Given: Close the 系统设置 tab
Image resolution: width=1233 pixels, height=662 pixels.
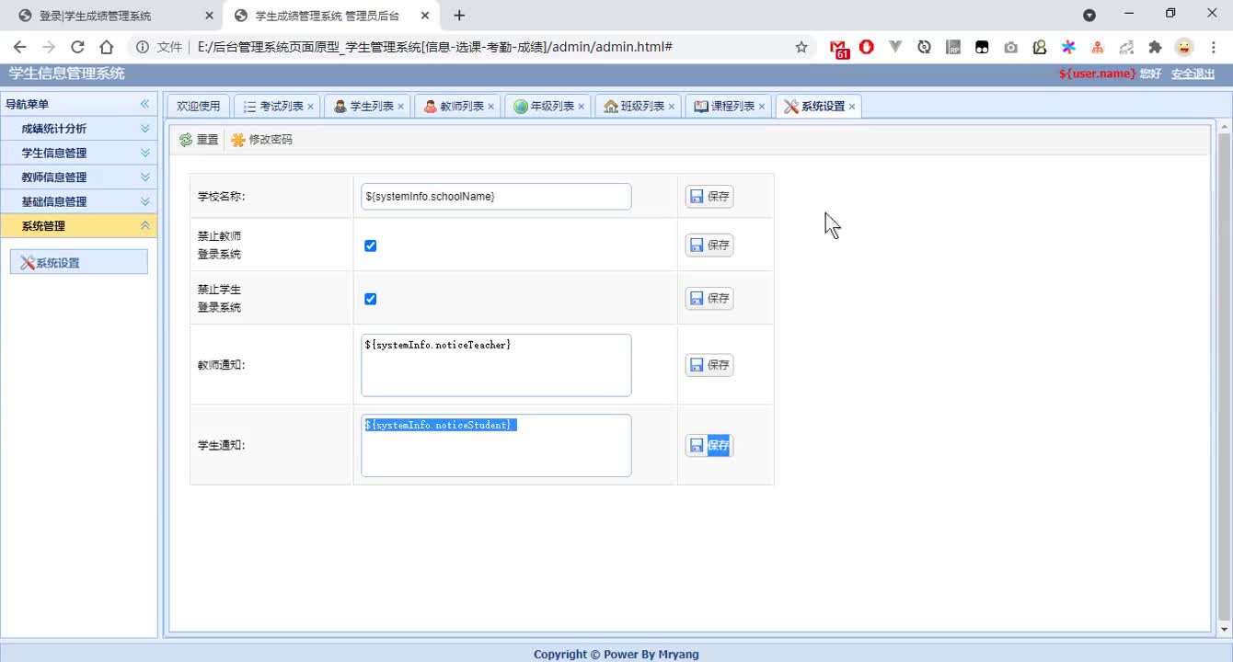Looking at the screenshot, I should pyautogui.click(x=852, y=107).
